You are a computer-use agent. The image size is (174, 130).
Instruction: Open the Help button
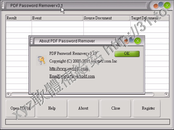[x=52, y=108]
